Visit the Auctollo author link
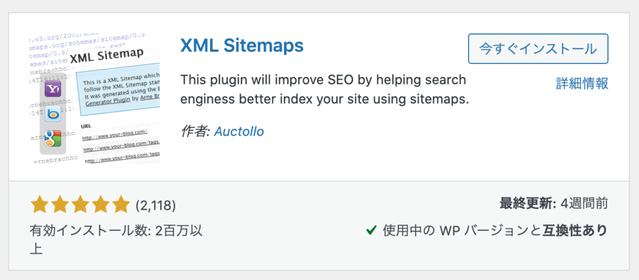 click(x=239, y=131)
